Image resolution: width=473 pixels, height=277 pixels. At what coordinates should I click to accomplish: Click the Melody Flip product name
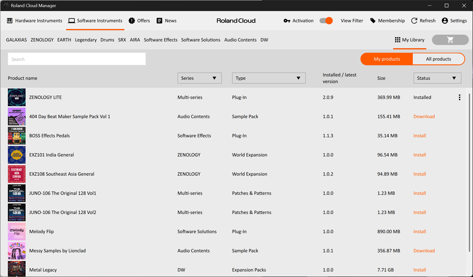click(41, 232)
